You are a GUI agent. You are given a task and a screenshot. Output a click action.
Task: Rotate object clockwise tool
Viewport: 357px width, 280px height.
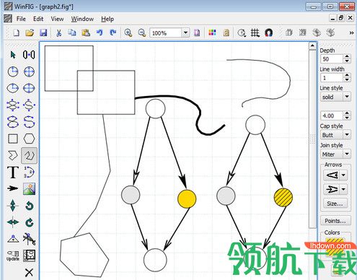(29, 223)
